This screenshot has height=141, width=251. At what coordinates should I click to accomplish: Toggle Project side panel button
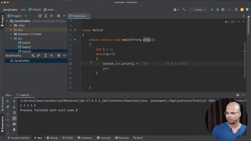[2, 21]
